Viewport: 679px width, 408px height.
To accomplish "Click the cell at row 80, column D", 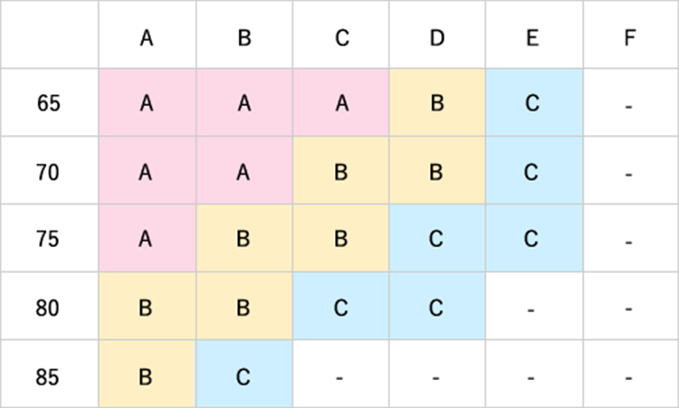I will tap(437, 308).
